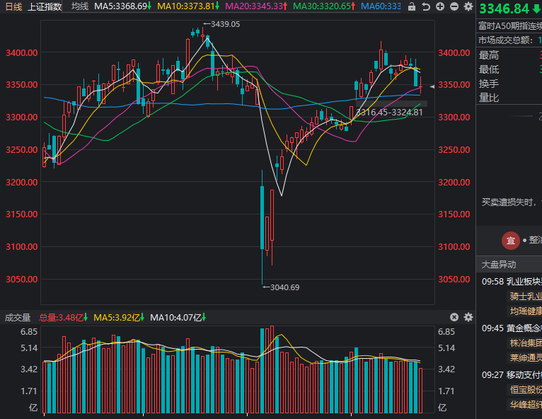Open main chart settings gear icon
Viewport: 542px width, 419px height.
tap(468, 6)
